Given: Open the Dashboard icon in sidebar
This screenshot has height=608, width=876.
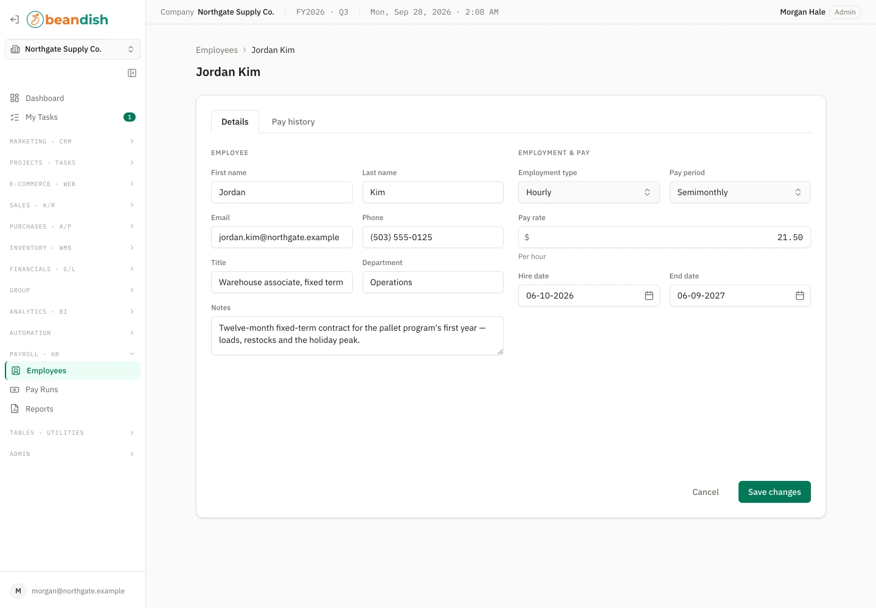Looking at the screenshot, I should pyautogui.click(x=15, y=98).
